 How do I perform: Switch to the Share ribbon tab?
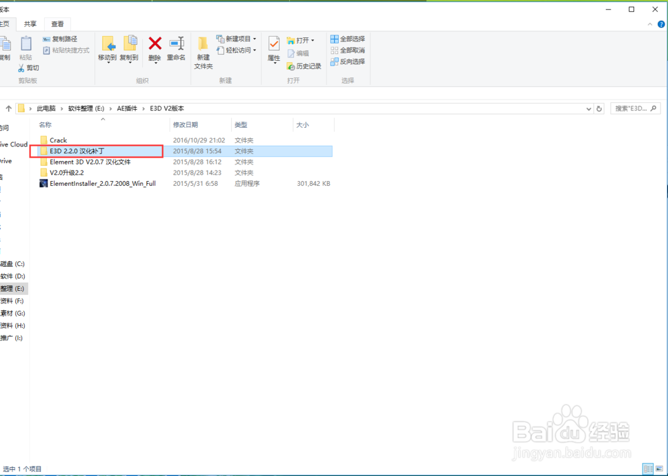click(30, 24)
